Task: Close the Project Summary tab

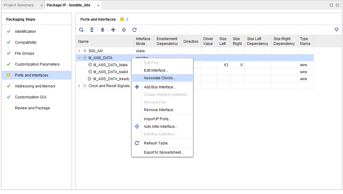Action: pos(42,5)
